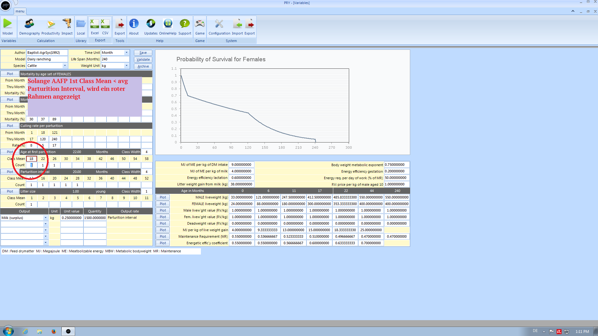Open the Time Unit dropdown
The image size is (598, 336).
coord(126,53)
